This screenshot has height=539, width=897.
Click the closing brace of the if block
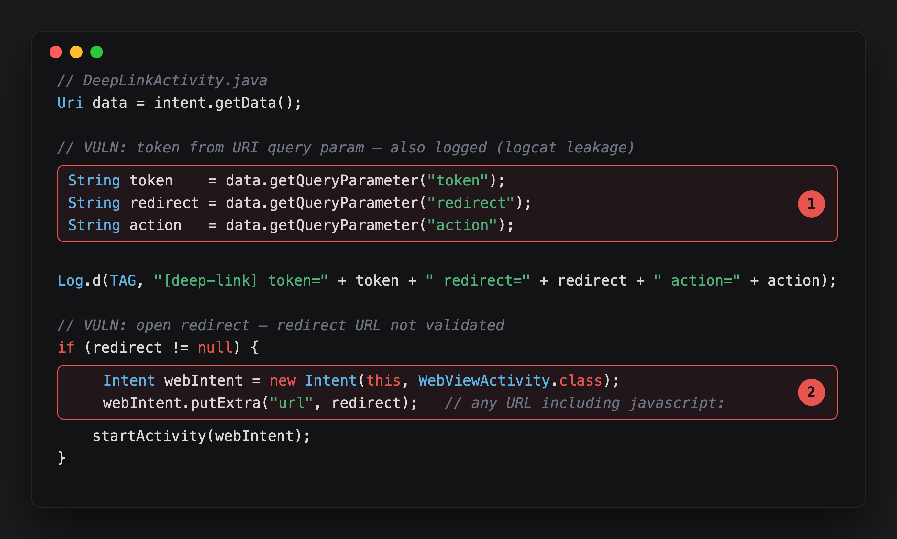[62, 458]
